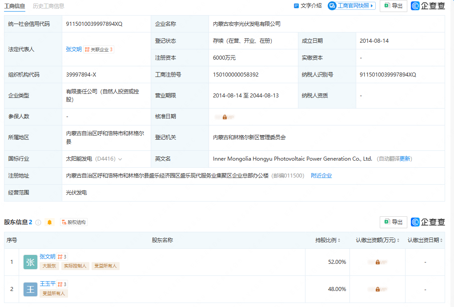Click 内蒙古和林格尔新区管理委员会 registration authority
Image resolution: width=454 pixels, height=307 pixels.
click(249, 137)
